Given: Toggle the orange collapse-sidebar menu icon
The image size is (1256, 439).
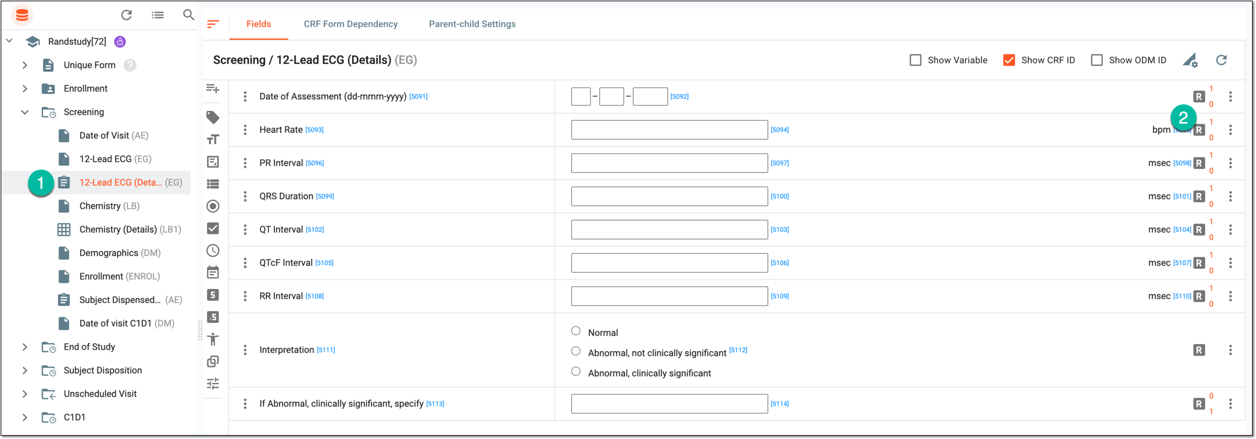Looking at the screenshot, I should point(213,24).
